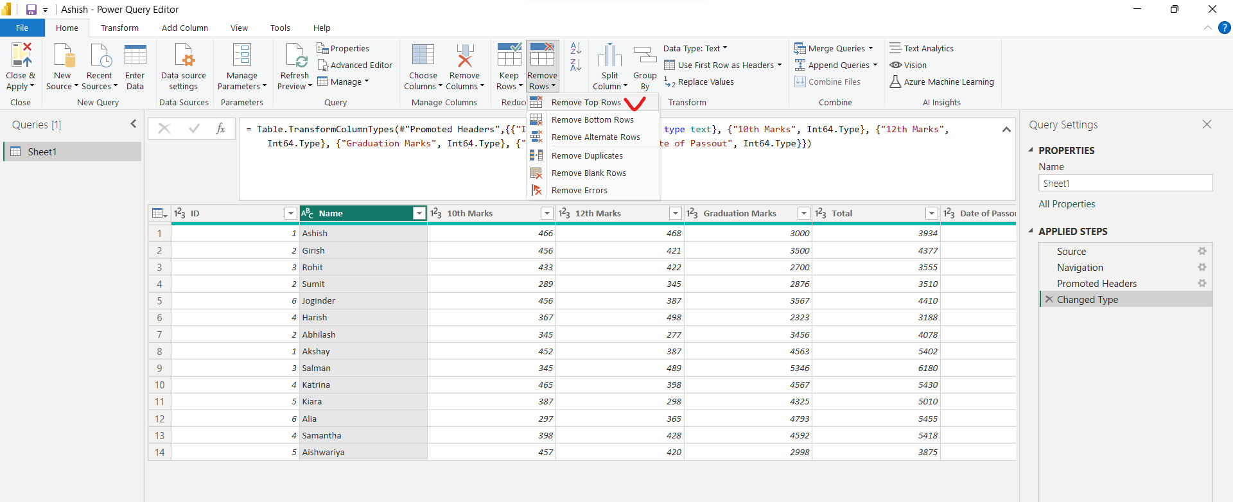Open the Data Type: Text dropdown

point(695,48)
